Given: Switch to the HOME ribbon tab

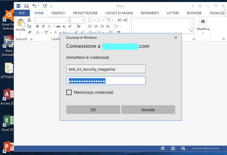Looking at the screenshot, I should [x=39, y=13].
